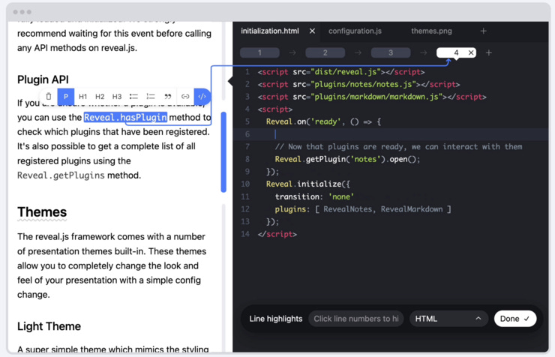Open the configuration.js tab
The image size is (555, 357).
pyautogui.click(x=355, y=31)
